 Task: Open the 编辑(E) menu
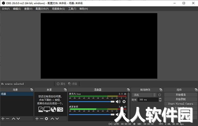tap(17, 9)
